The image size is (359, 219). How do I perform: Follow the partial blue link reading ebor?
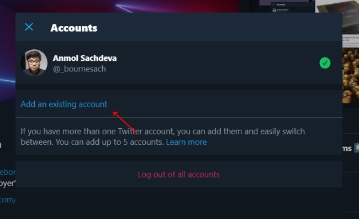click(8, 172)
